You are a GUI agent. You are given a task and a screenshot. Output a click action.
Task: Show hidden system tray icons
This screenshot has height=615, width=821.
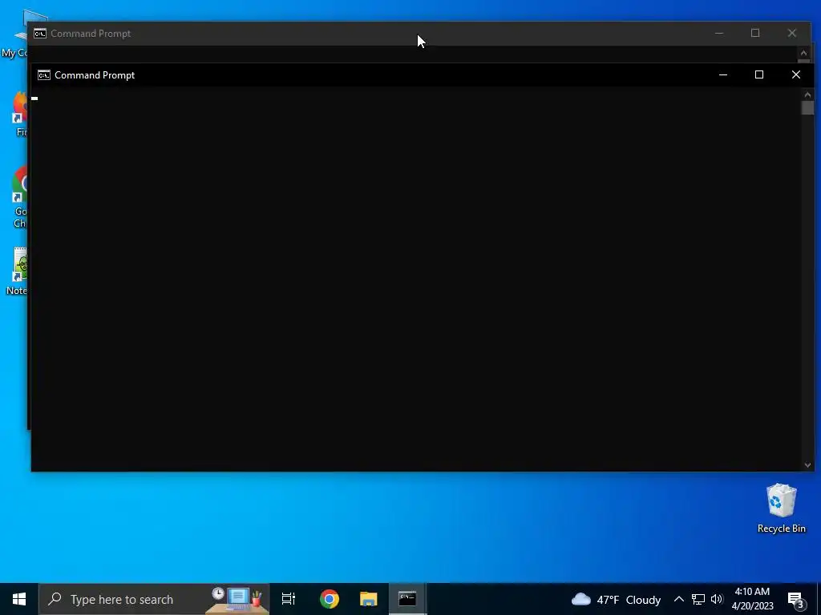pyautogui.click(x=678, y=599)
